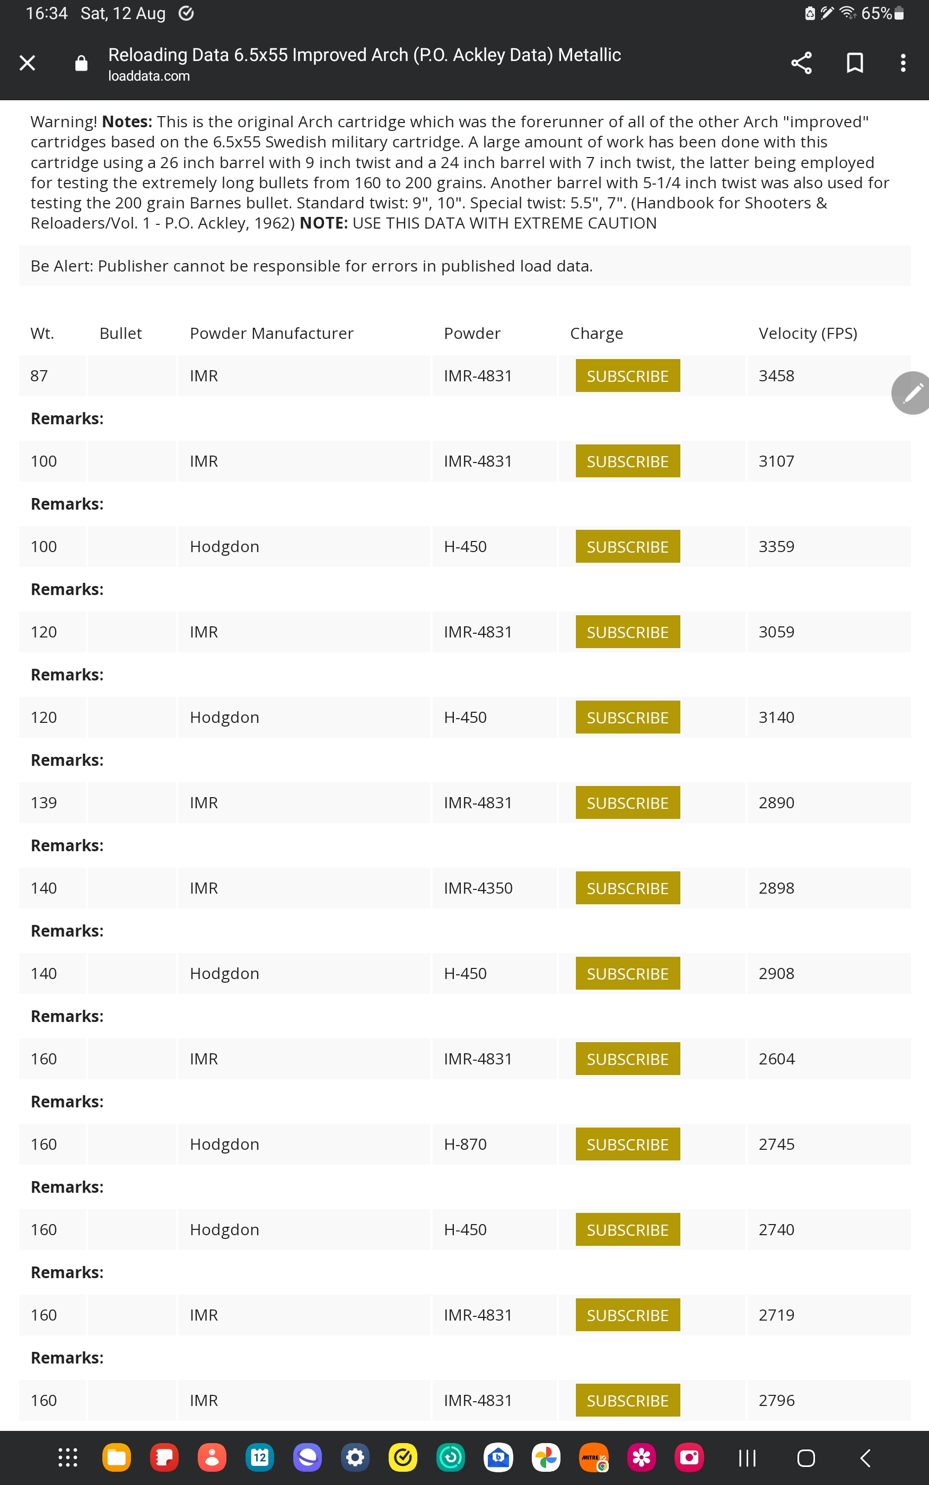Viewport: 929px width, 1485px height.
Task: Go to home screen via square button
Action: pyautogui.click(x=805, y=1457)
